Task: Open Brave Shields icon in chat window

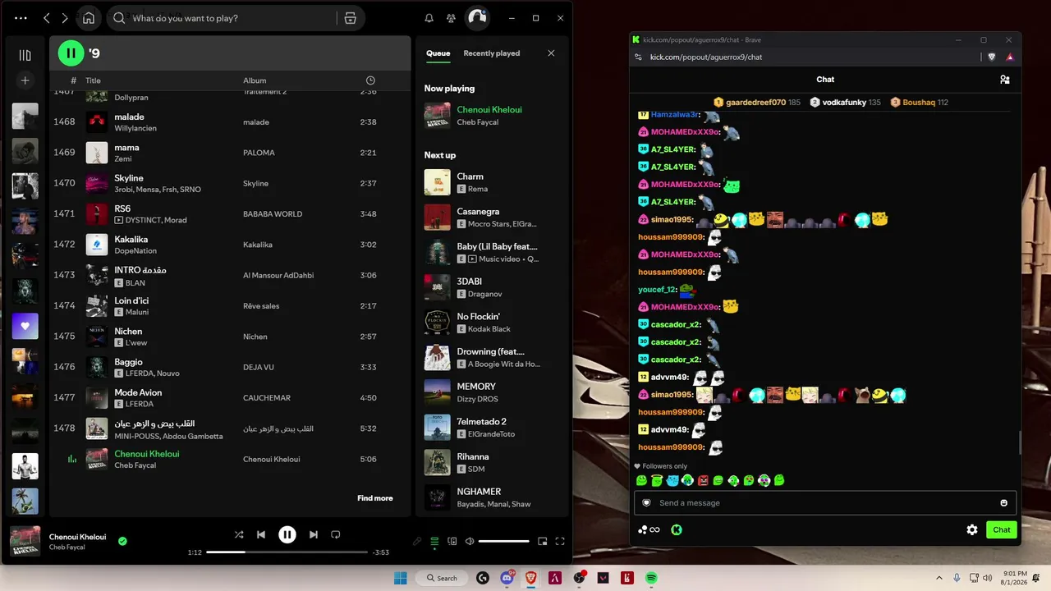Action: point(992,57)
